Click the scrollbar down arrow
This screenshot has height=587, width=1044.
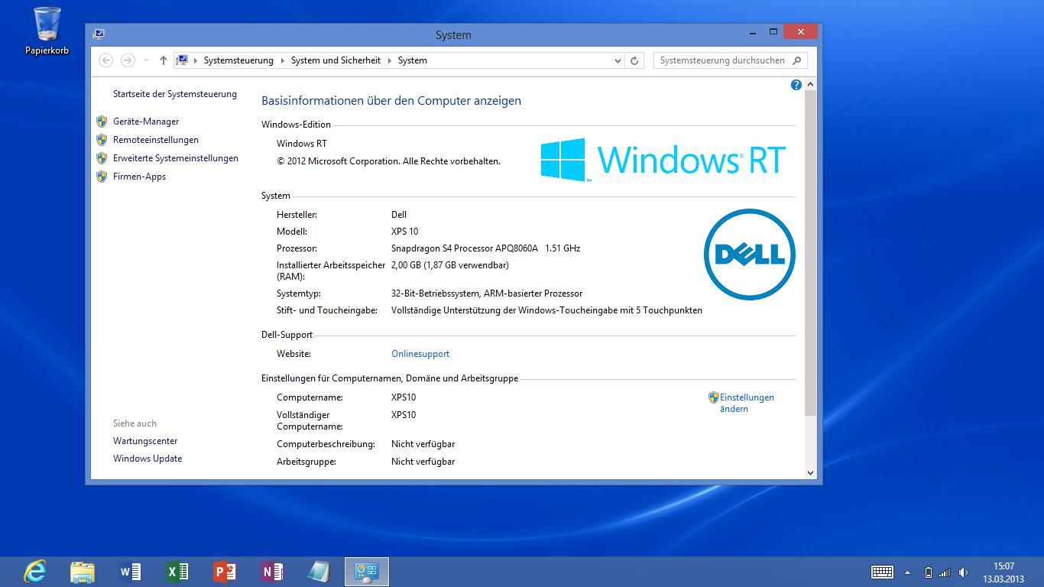(810, 472)
